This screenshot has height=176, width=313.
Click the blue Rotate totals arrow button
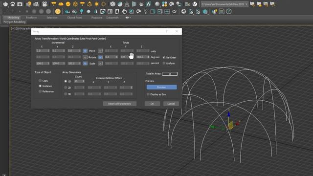click(100, 57)
